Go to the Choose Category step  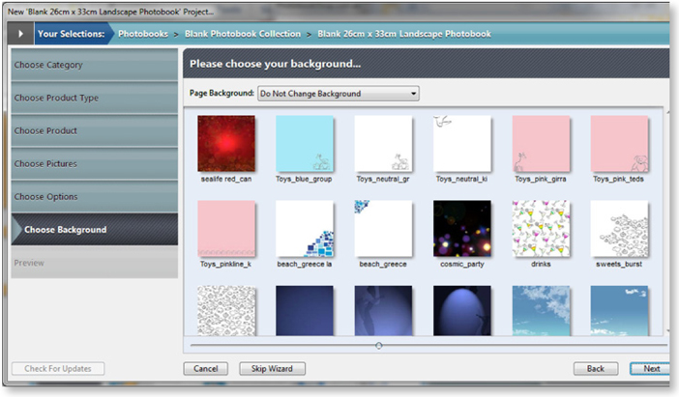pos(94,65)
